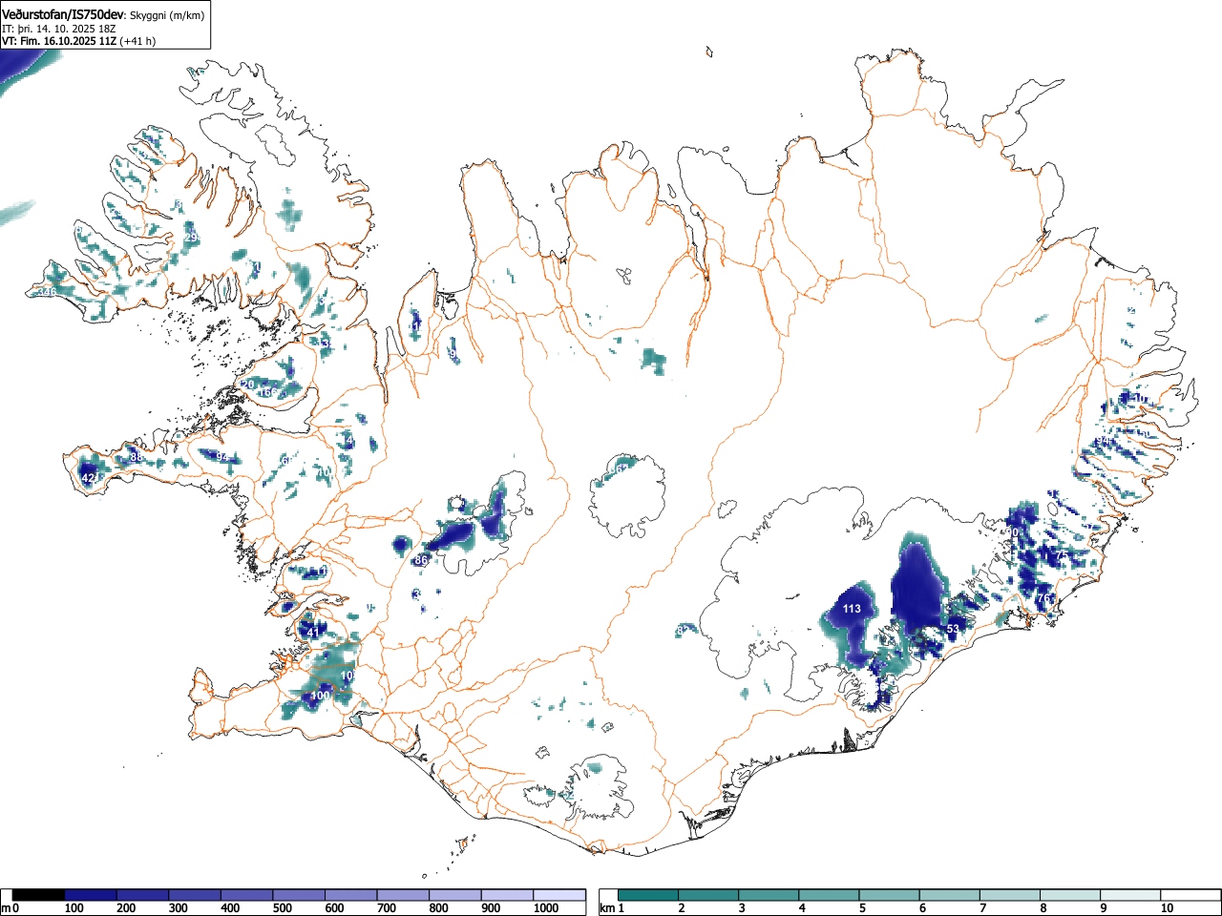Click the '500' tick on meter legend

point(282,908)
